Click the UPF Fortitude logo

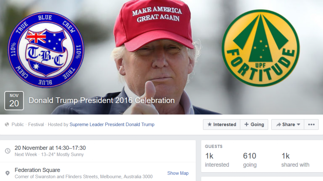coord(261,48)
